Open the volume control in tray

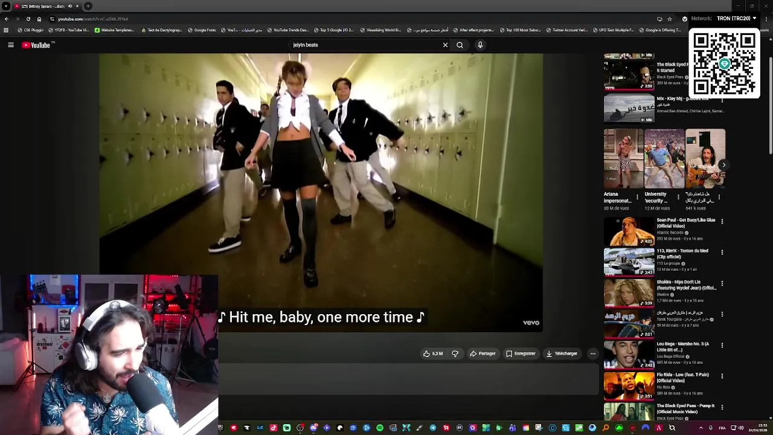(x=741, y=428)
